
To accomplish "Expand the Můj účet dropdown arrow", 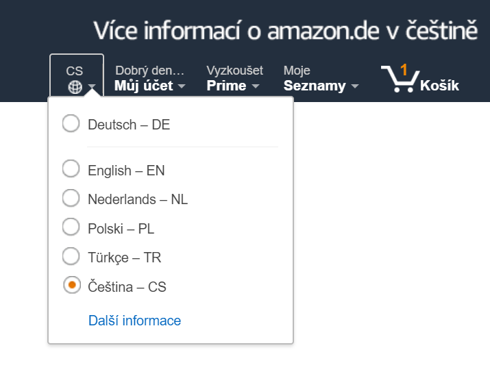I will (x=182, y=86).
